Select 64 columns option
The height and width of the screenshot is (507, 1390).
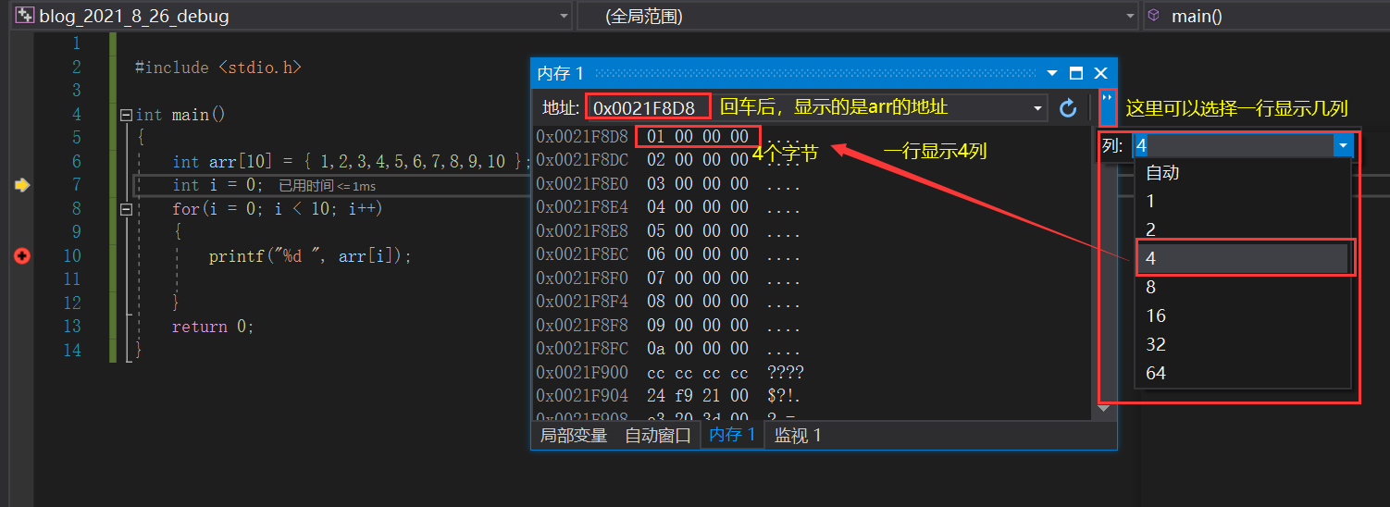coord(1242,373)
